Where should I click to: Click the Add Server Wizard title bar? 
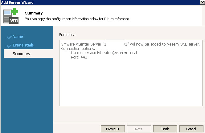pos(92,2)
